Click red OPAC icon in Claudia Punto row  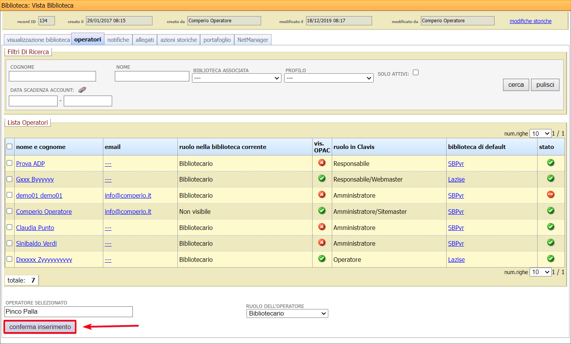322,227
